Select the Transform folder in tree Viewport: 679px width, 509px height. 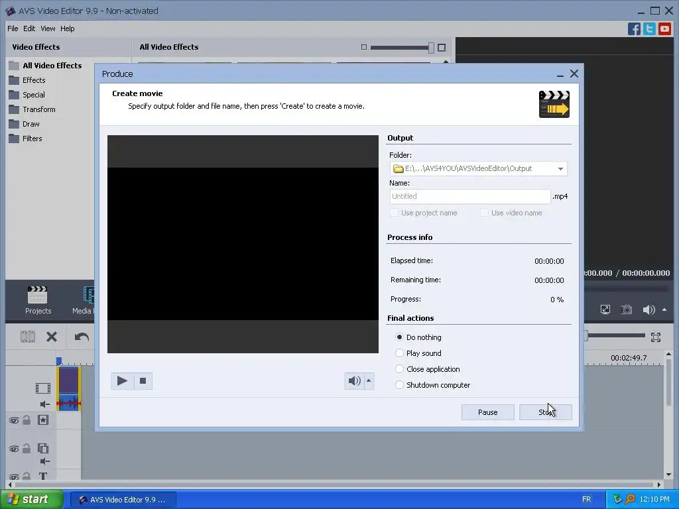[32, 109]
